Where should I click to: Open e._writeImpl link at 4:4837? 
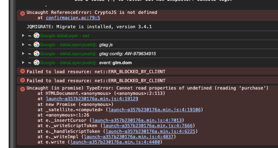[x=129, y=137]
